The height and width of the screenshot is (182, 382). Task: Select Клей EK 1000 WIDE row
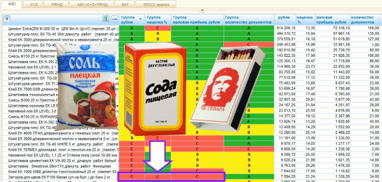(x=191, y=171)
